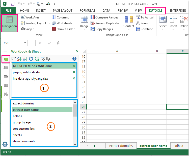Click the Combine tool
The width and height of the screenshot is (189, 156).
click(144, 29)
